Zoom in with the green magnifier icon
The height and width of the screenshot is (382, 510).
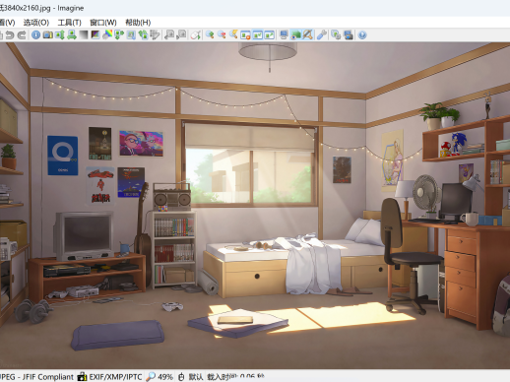point(210,34)
